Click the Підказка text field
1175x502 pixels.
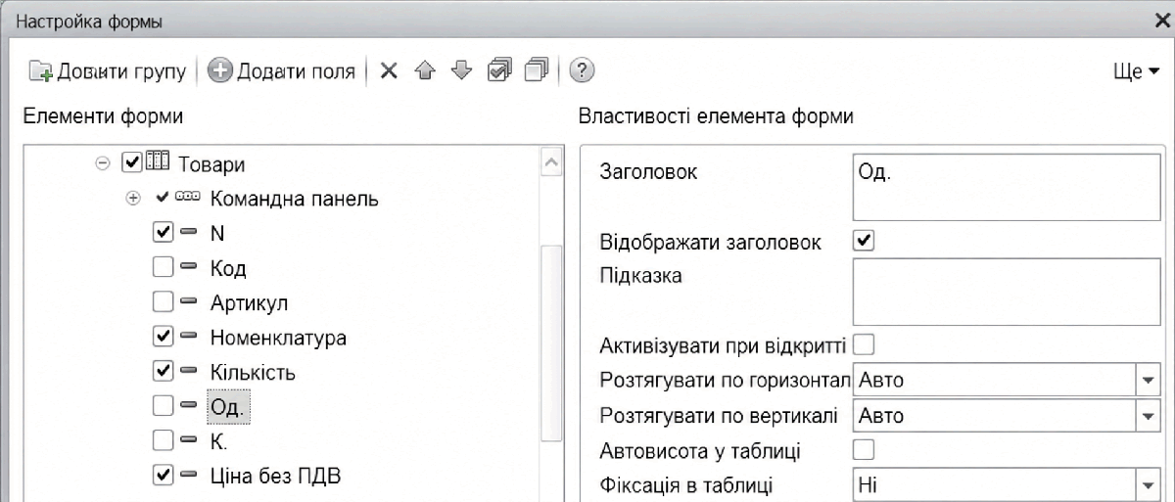[x=1007, y=292]
